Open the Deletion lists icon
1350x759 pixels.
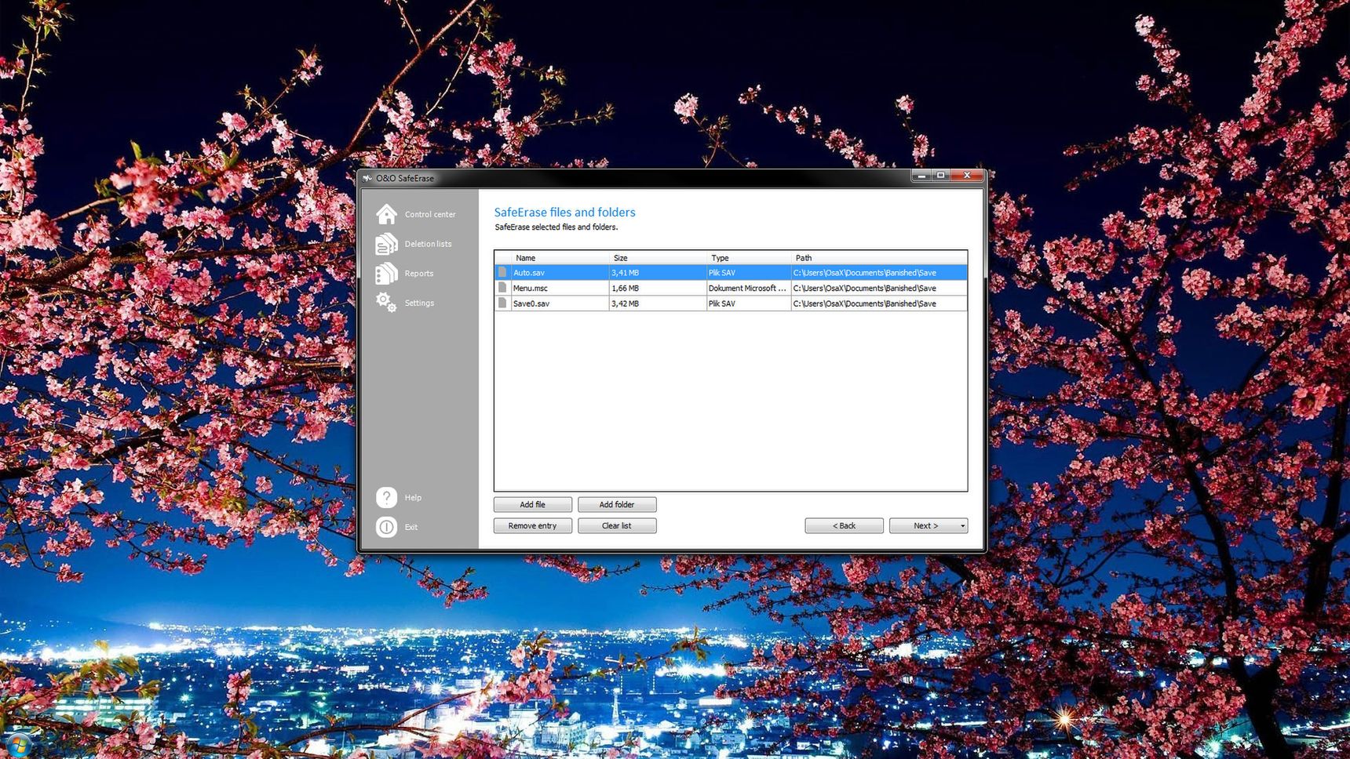coord(386,244)
